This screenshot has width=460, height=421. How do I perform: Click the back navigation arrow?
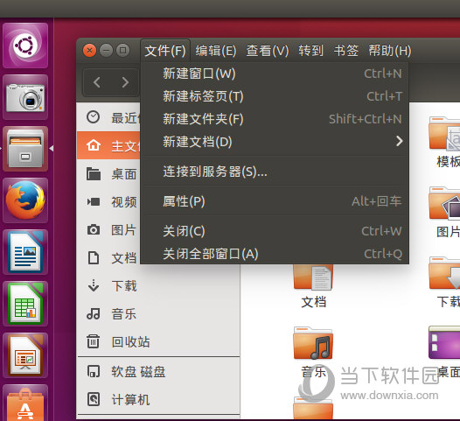[97, 82]
